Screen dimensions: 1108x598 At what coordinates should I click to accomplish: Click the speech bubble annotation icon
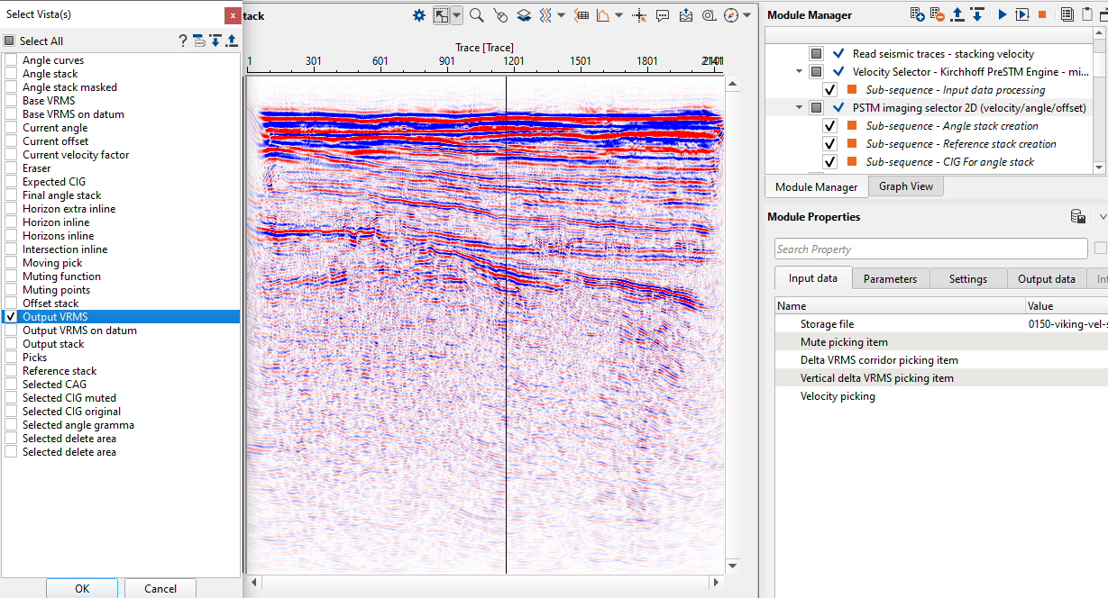(x=663, y=15)
